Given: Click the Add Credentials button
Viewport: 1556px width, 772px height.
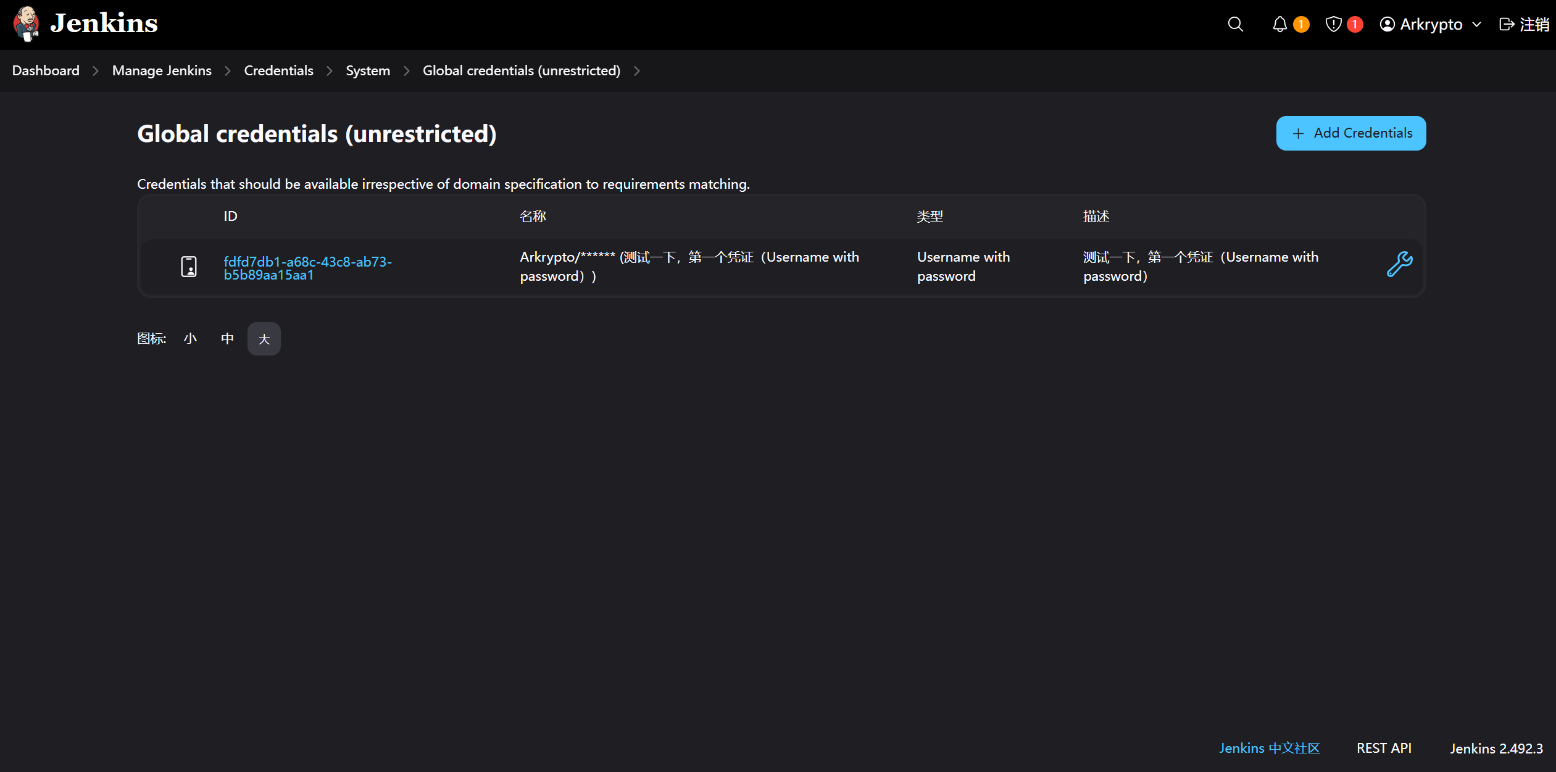Looking at the screenshot, I should click(1351, 133).
